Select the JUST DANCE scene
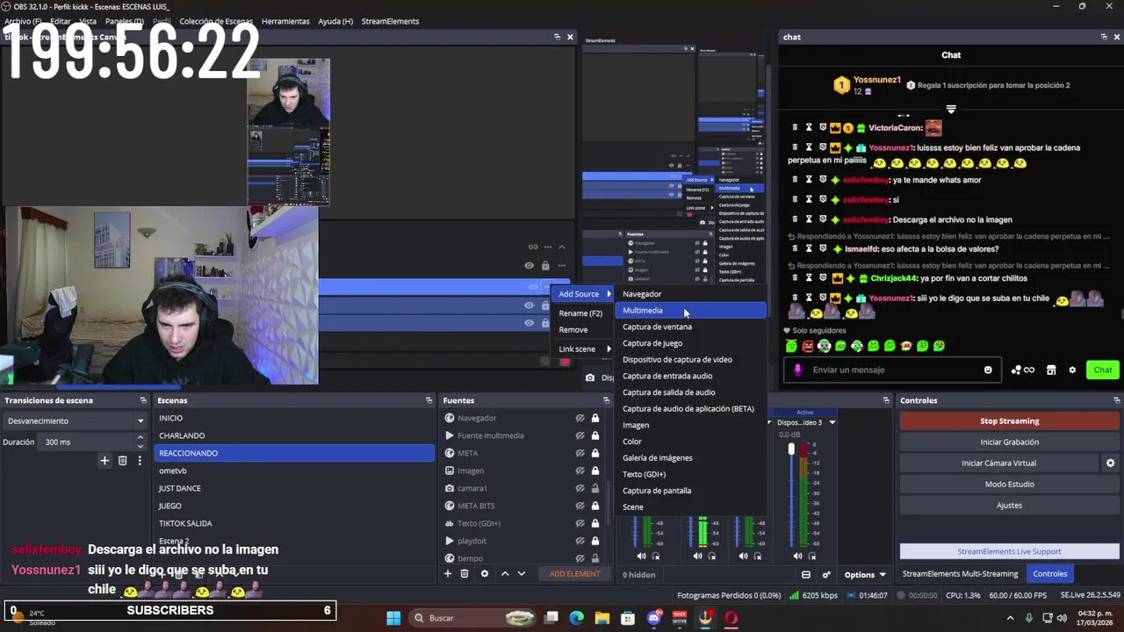The image size is (1124, 632). click(x=294, y=488)
